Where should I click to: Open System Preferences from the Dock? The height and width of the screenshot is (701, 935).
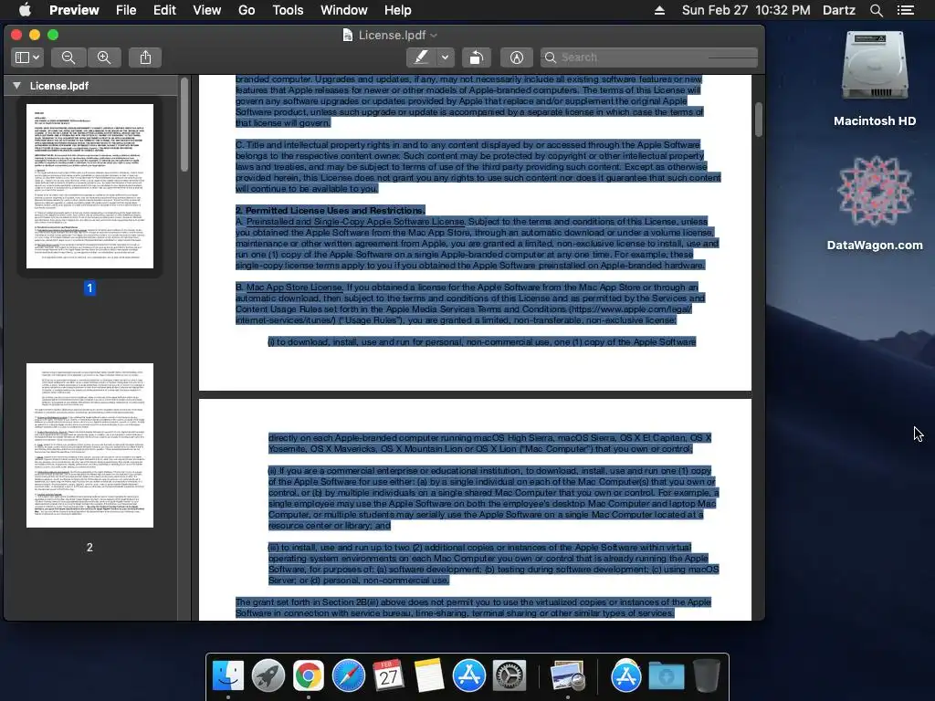pos(509,676)
